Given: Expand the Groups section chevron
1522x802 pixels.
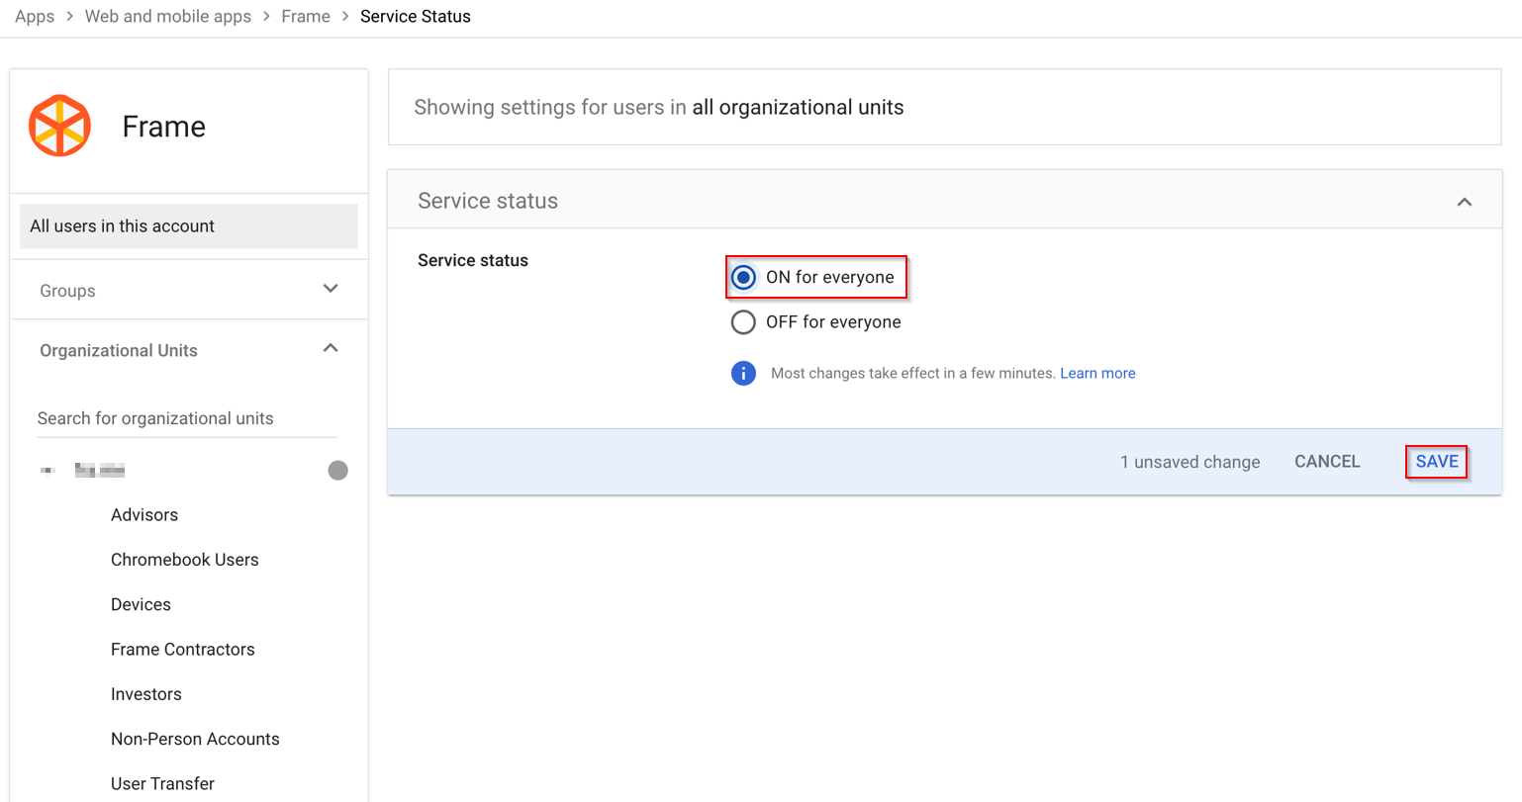Looking at the screenshot, I should tap(331, 289).
